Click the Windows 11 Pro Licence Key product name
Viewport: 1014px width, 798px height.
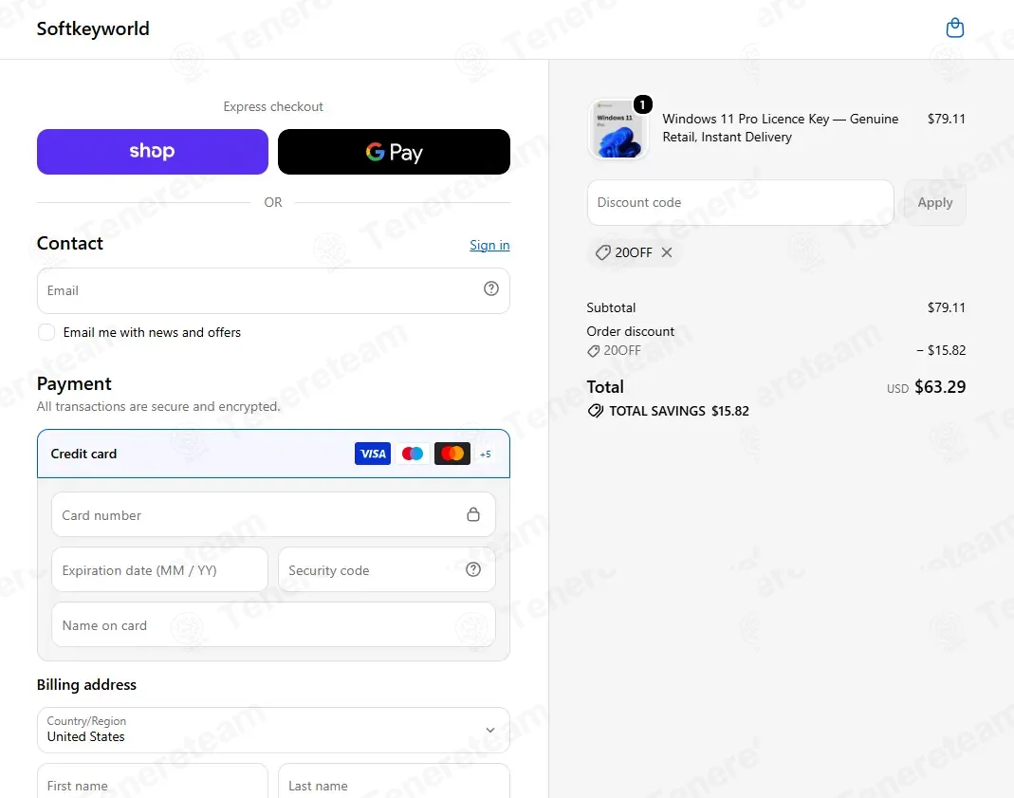point(781,128)
